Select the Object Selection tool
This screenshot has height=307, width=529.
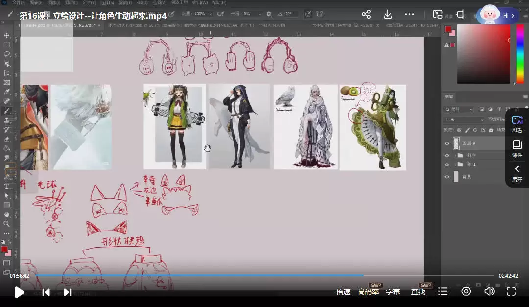(x=6, y=64)
